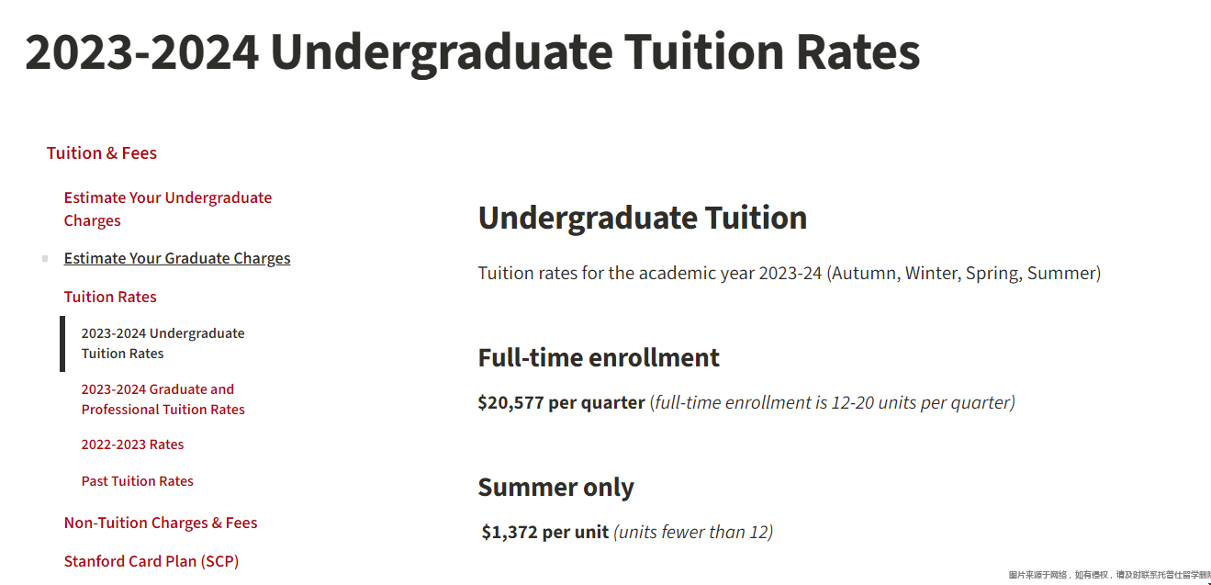Open Non-Tuition Charges & Fees section
This screenshot has width=1211, height=585.
point(161,523)
